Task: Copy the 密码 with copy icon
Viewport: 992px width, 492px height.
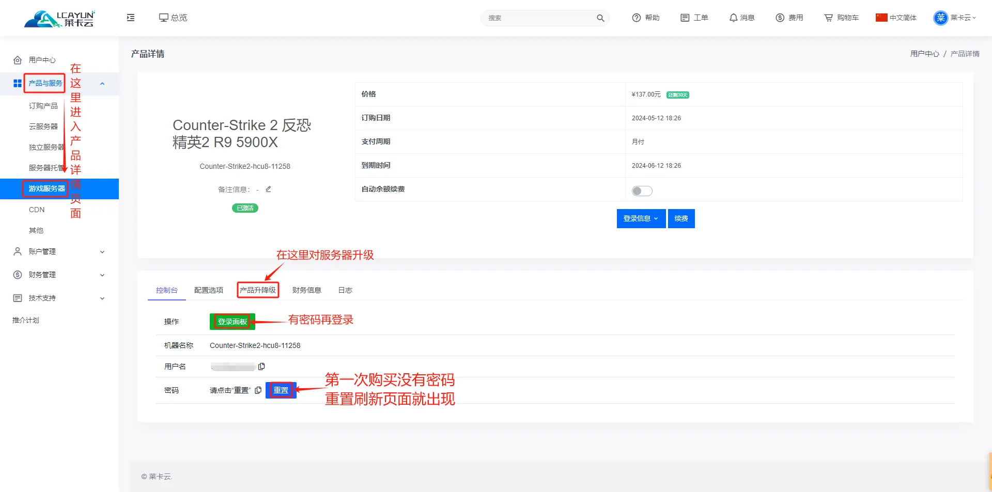Action: click(x=258, y=390)
